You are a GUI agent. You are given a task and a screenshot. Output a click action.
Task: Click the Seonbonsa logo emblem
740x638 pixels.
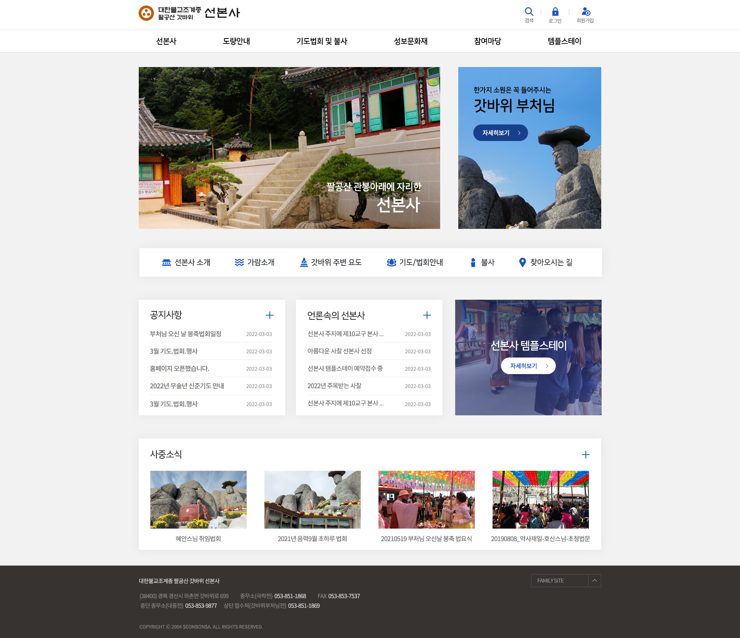[x=146, y=13]
